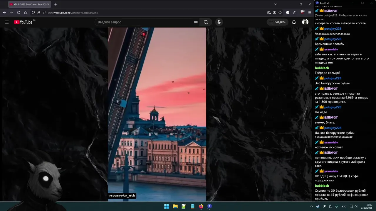Viewport: 376px width, 211px height.
Task: Select chat message 'Это белорусские рубли'
Action: [332, 83]
